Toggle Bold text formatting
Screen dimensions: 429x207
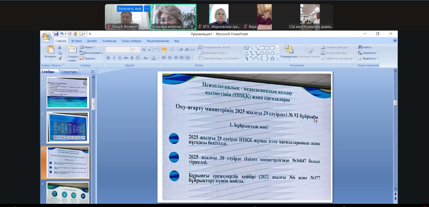[108, 58]
